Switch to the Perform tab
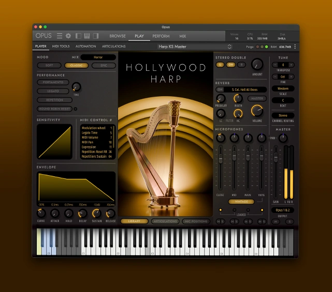Viewport: 332px width, 292px height. point(161,36)
